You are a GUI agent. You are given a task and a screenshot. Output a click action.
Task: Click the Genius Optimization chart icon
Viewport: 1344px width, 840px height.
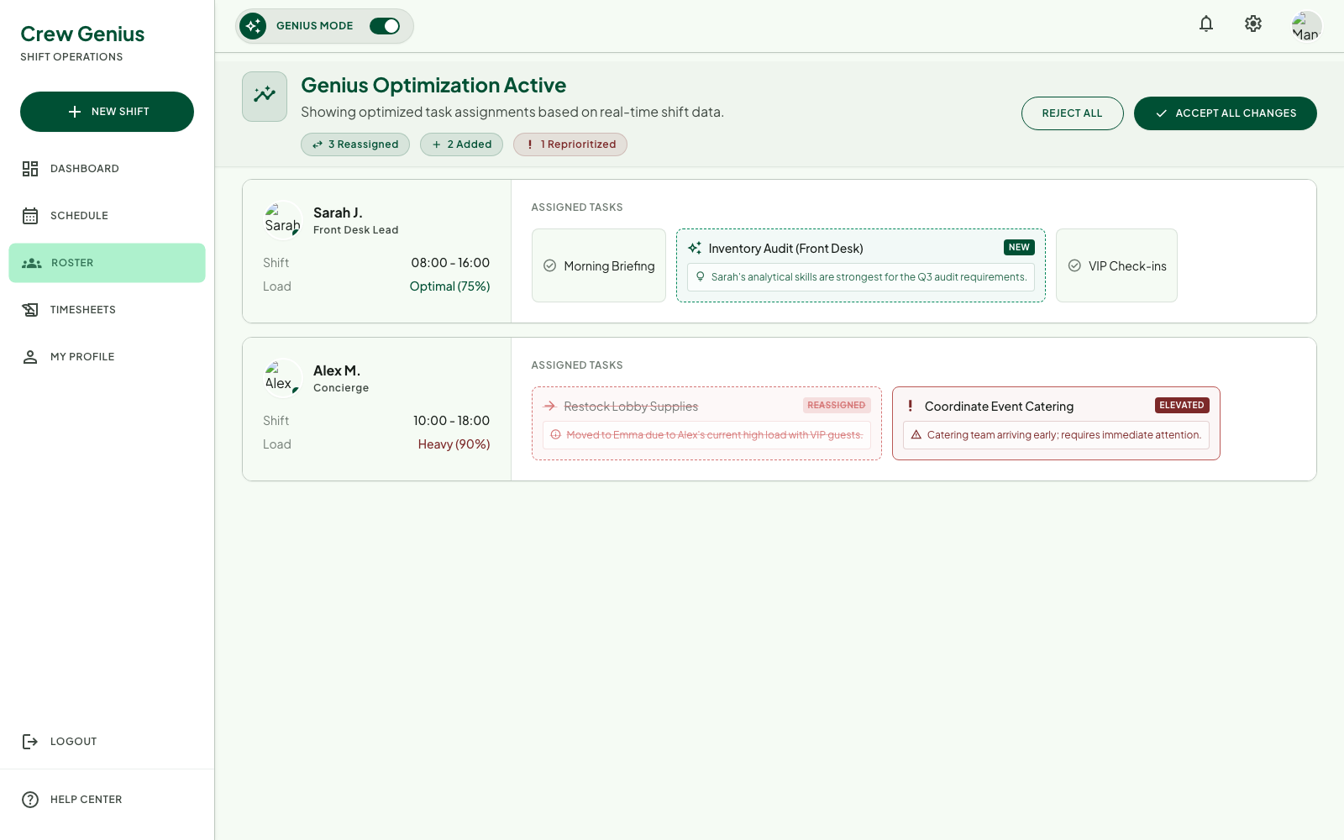click(x=265, y=97)
